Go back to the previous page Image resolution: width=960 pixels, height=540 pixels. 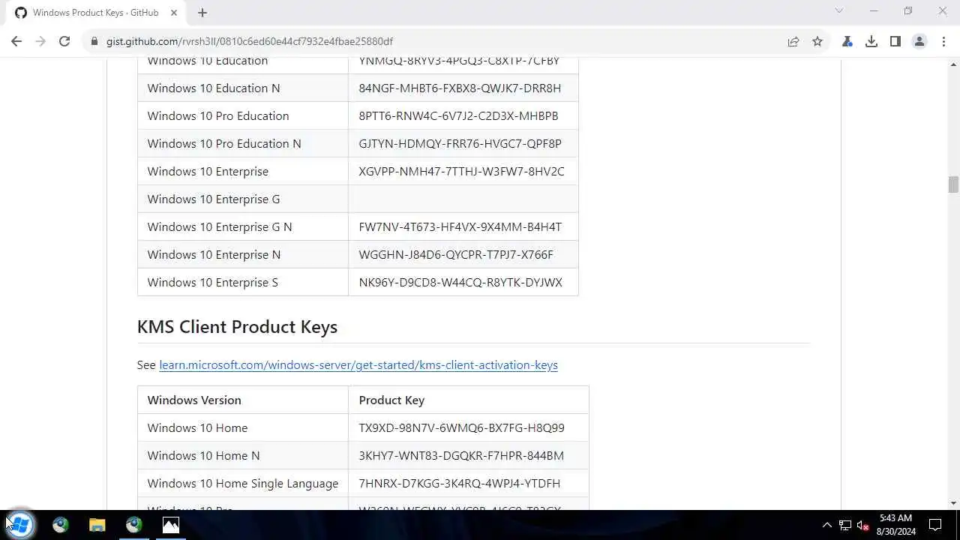point(16,41)
